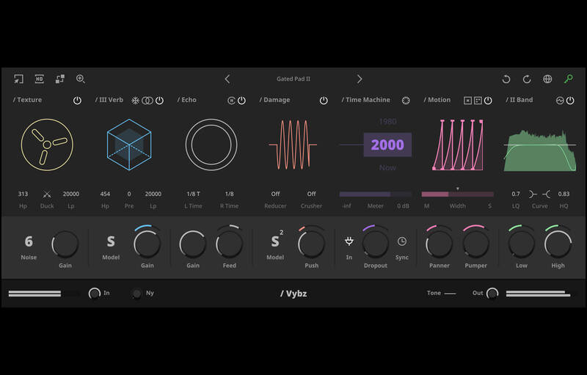The image size is (587, 375).
Task: Click the / III Verb section title
Action: point(109,100)
